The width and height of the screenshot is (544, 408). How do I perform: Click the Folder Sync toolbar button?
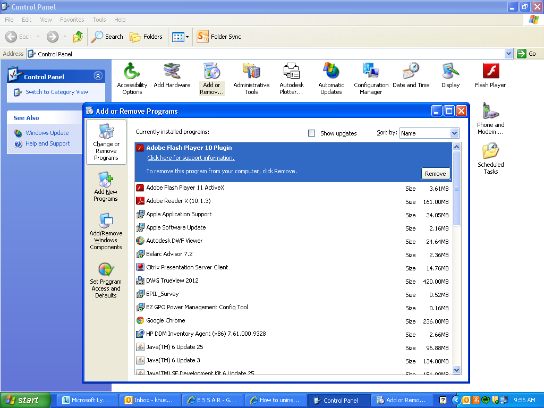(219, 37)
